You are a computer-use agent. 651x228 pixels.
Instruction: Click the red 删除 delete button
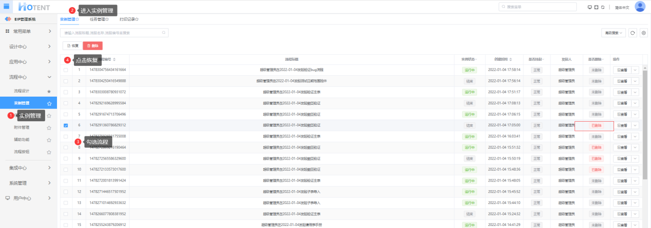coord(93,45)
